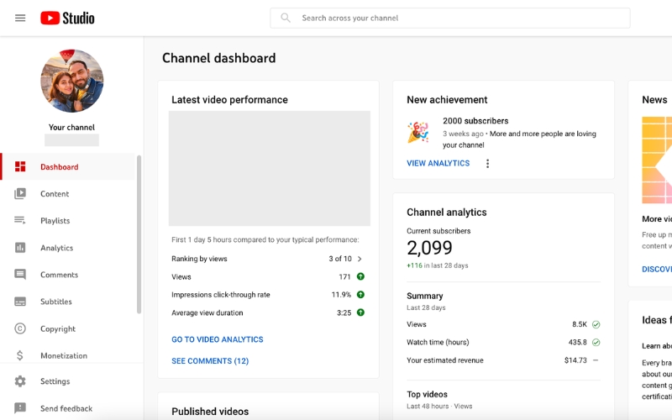Click the 'Impressions click-through rate' label

[x=221, y=295]
